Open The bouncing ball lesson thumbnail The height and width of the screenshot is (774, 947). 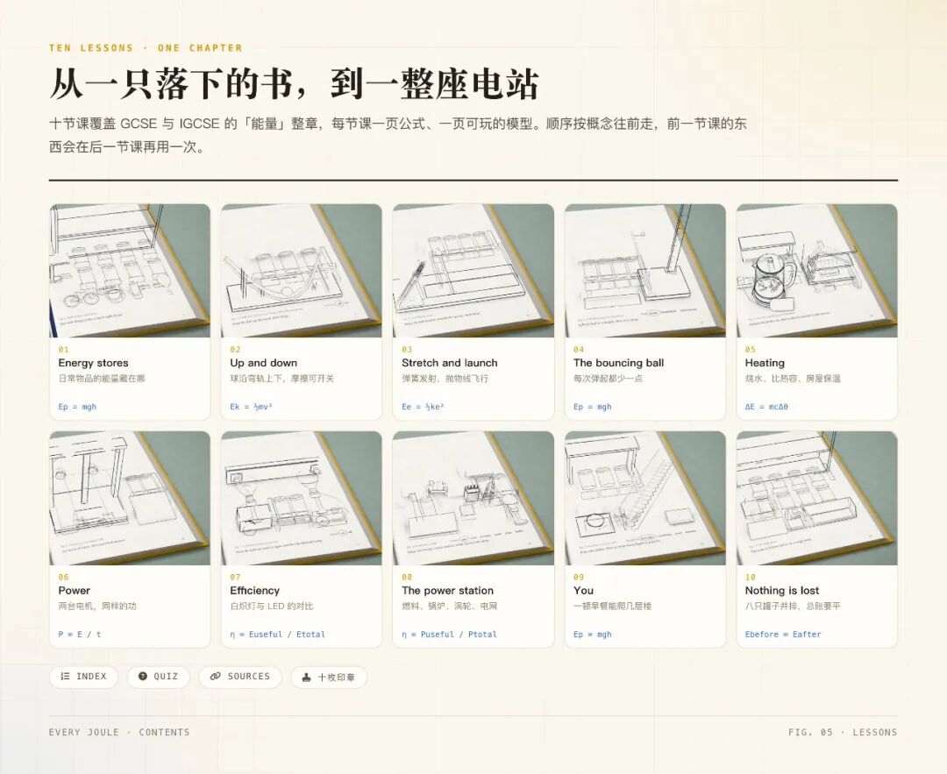coord(645,271)
